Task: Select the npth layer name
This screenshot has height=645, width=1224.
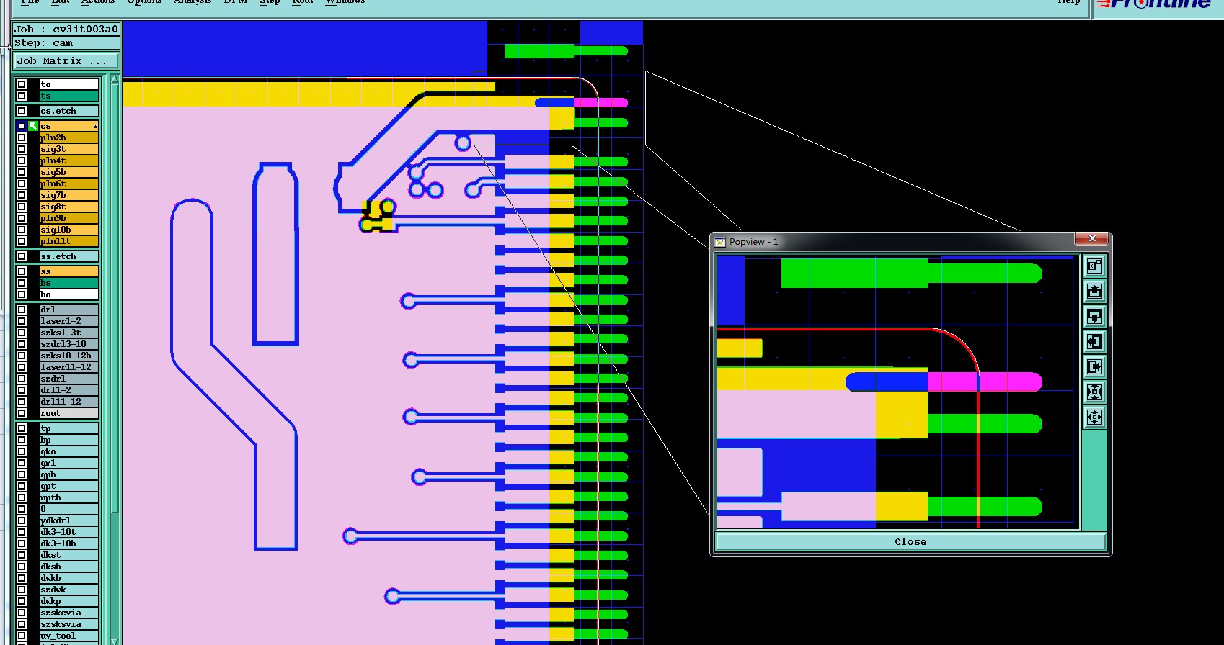Action: (x=68, y=497)
